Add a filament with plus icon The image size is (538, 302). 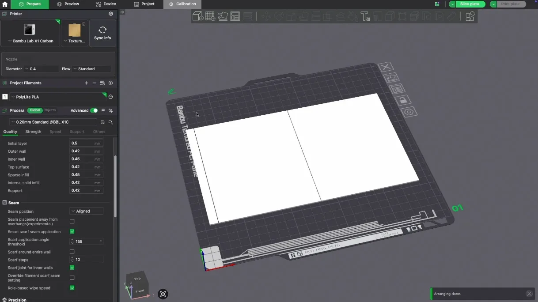[x=86, y=83]
